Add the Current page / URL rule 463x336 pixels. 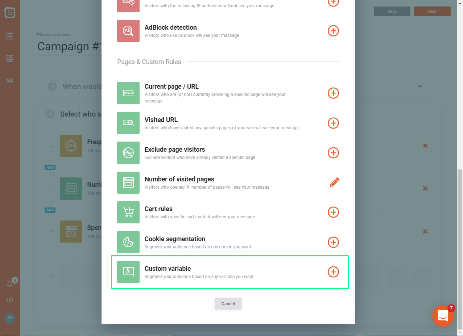click(x=333, y=93)
